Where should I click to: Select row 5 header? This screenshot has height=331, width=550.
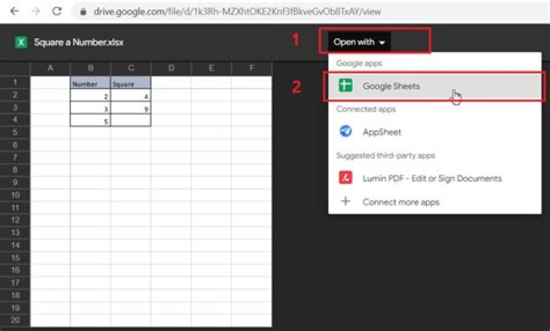15,133
